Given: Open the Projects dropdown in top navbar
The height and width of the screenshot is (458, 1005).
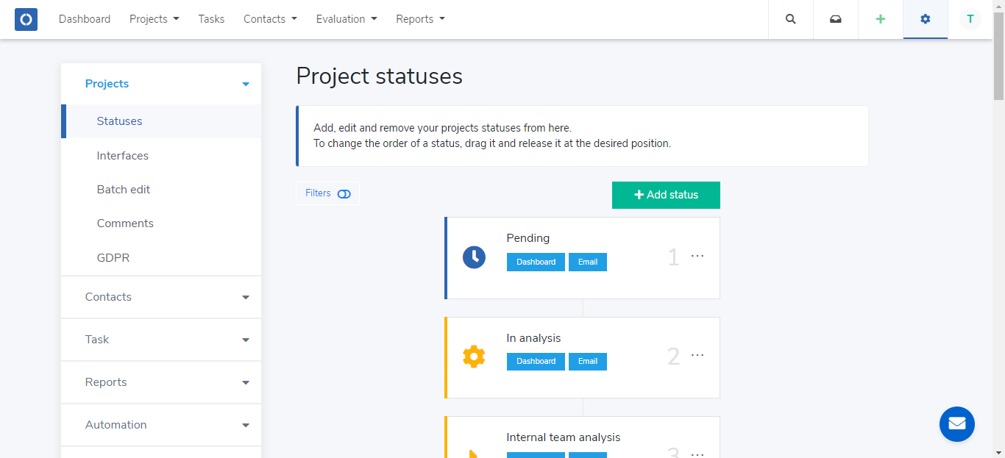Looking at the screenshot, I should (155, 19).
